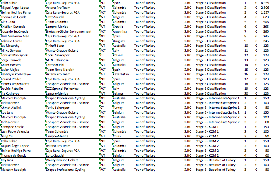The height and width of the screenshot is (172, 271).
Task: Click Stage 6 - Beauties of Turkey in Roy Jans row
Action: (x=216, y=160)
